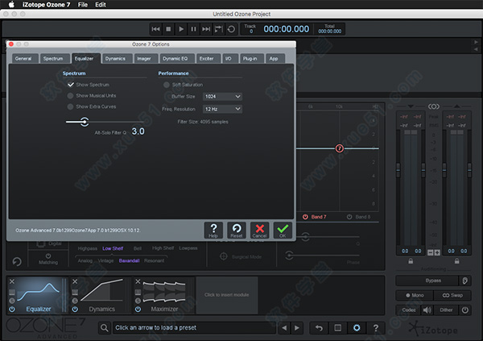The height and width of the screenshot is (341, 483).
Task: Click to insert module slot
Action: pos(227,295)
